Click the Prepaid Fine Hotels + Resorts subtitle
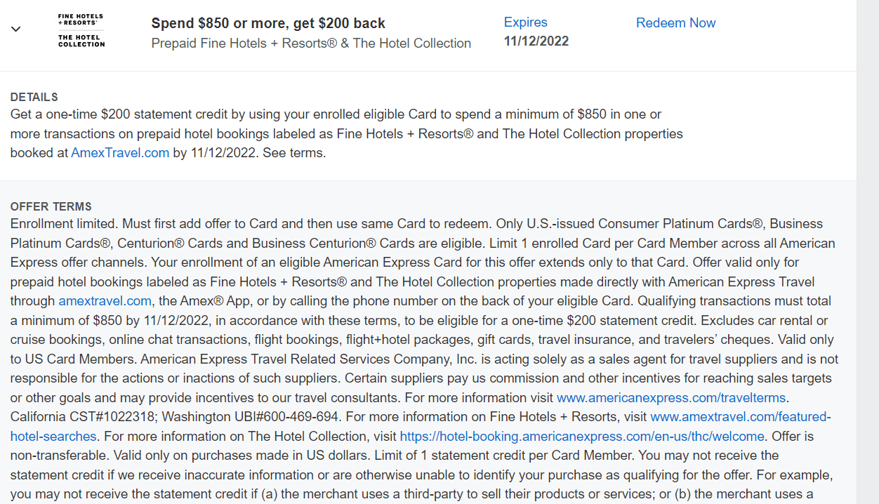Image resolution: width=879 pixels, height=504 pixels. [311, 43]
